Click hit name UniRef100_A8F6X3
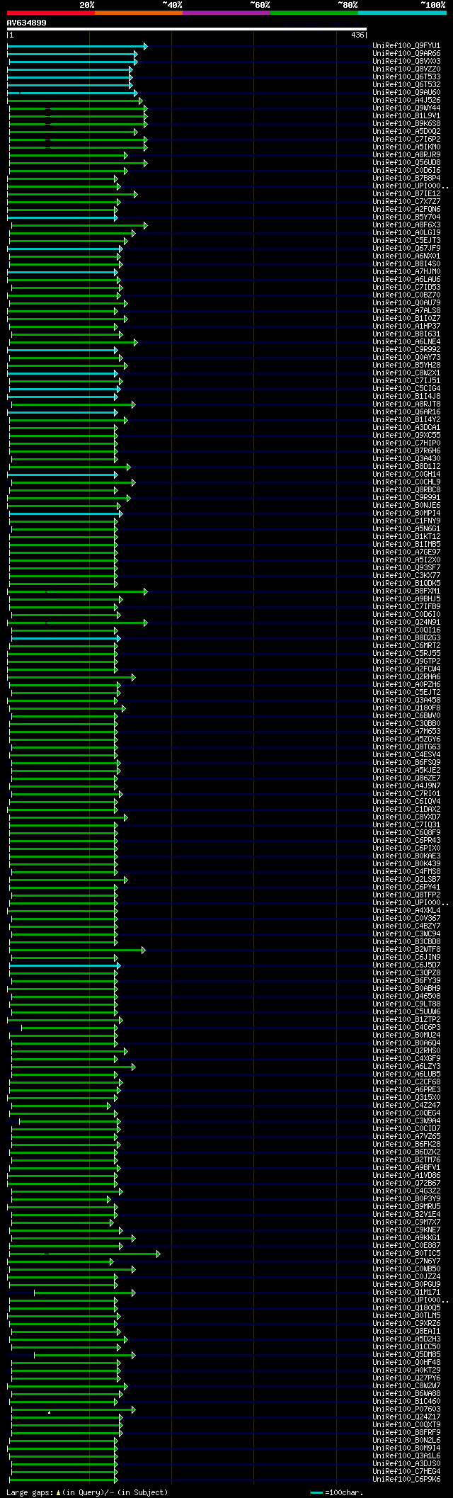Image resolution: width=453 pixels, height=1498 pixels. [406, 225]
